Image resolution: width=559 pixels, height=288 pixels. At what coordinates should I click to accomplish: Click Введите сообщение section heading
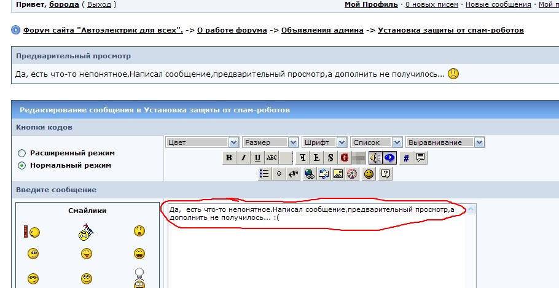tap(56, 190)
